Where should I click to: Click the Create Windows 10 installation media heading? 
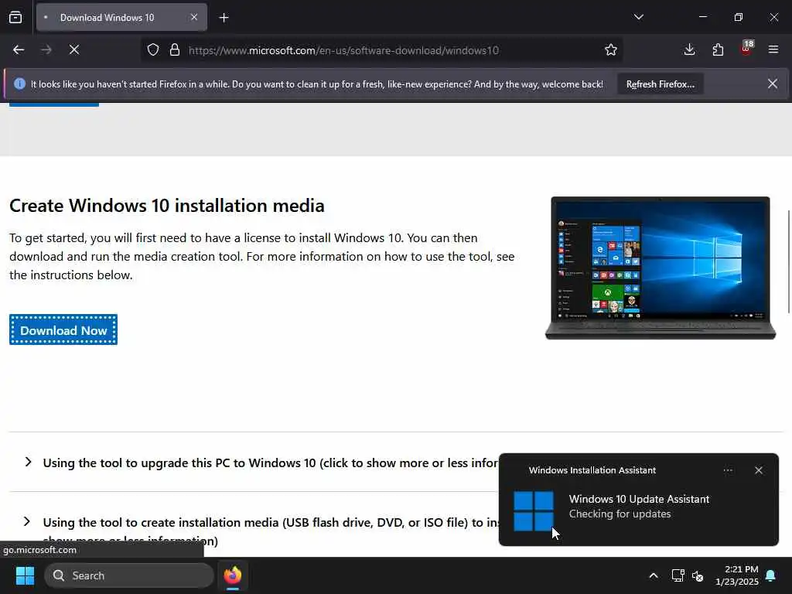click(167, 206)
